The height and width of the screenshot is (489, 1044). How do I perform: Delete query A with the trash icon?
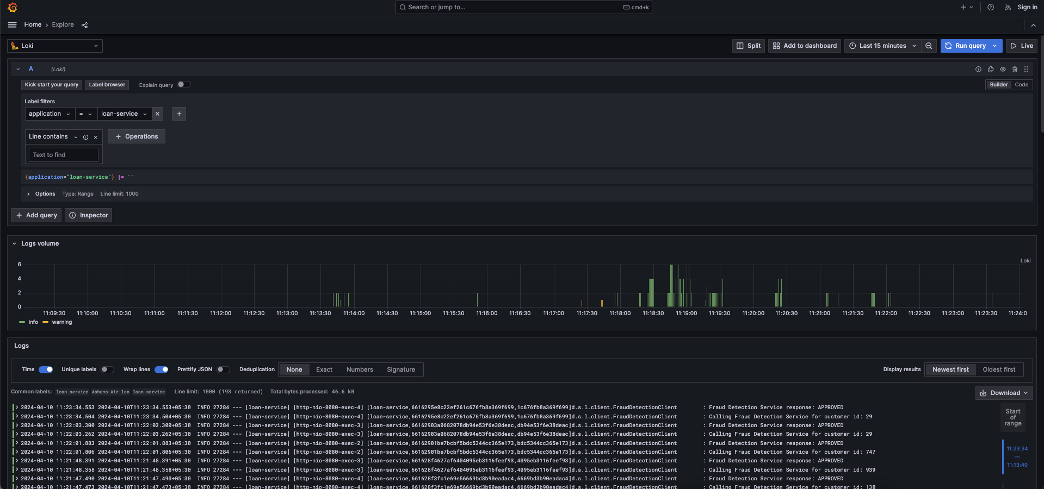[x=1015, y=69]
